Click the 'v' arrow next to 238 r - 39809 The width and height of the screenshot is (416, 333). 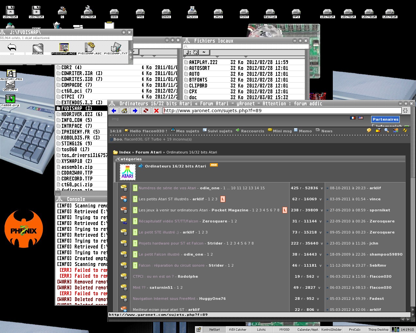pos(322,210)
